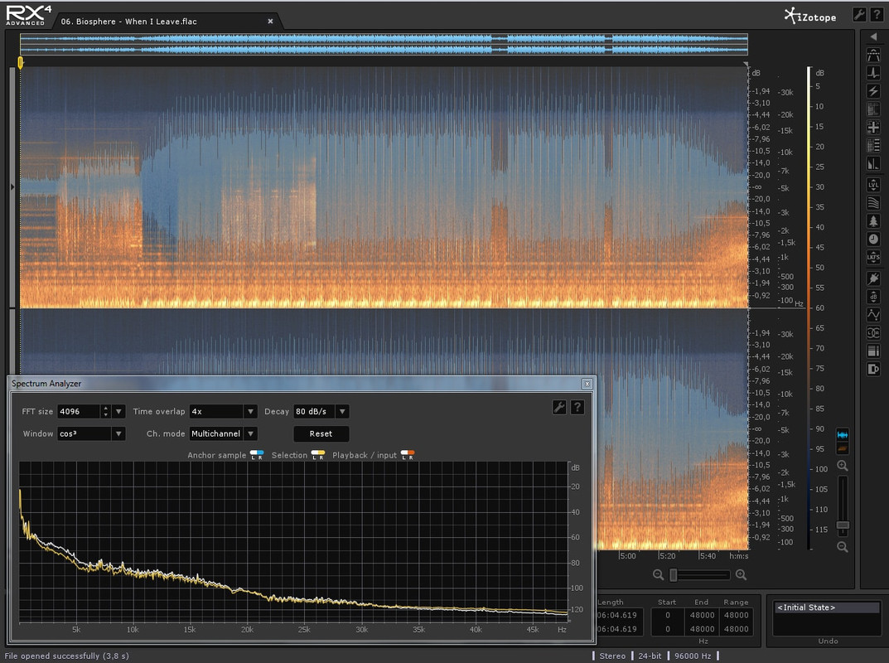This screenshot has height=663, width=889.
Task: Open the Equalizer module (curve with nodes icon)
Action: 873,315
